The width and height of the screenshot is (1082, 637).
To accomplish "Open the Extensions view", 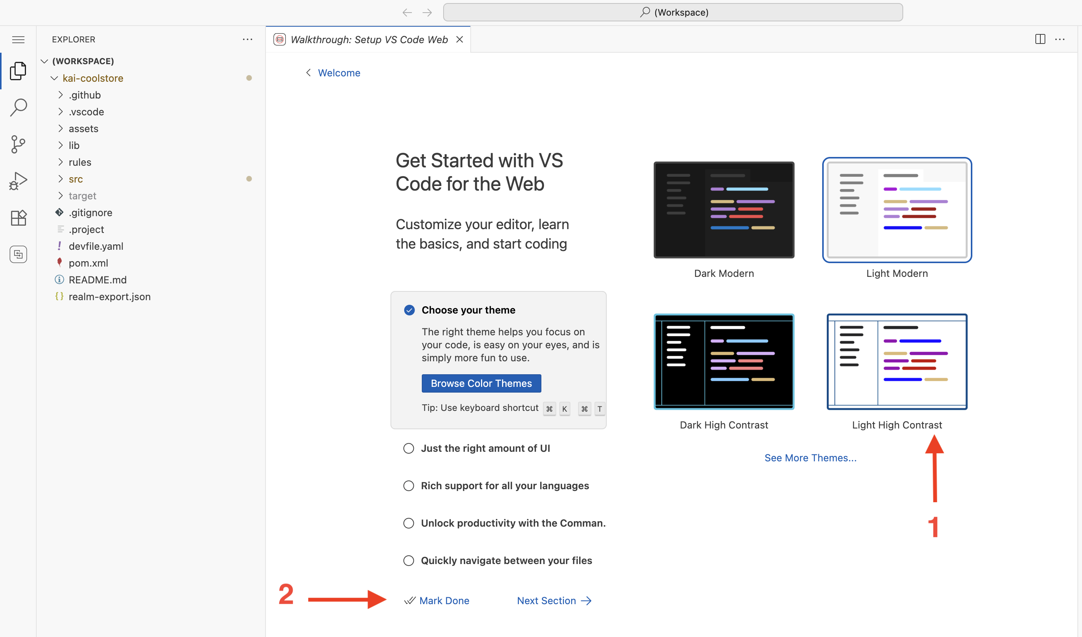I will (x=18, y=218).
